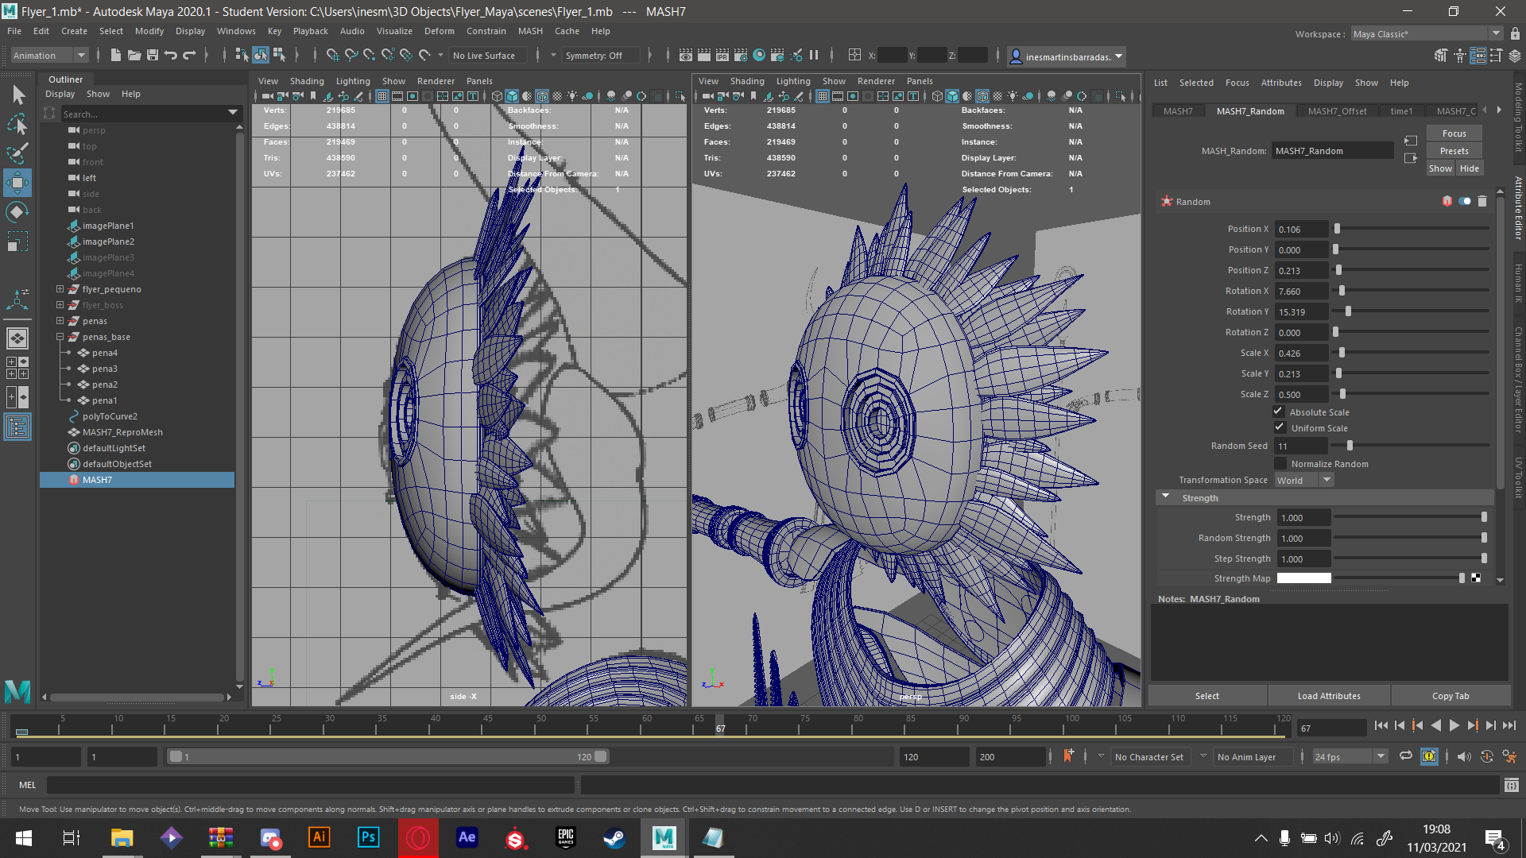
Task: Delete the Random node with trash icon
Action: (1481, 201)
